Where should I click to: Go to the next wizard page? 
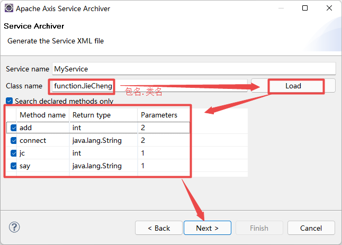tap(207, 228)
